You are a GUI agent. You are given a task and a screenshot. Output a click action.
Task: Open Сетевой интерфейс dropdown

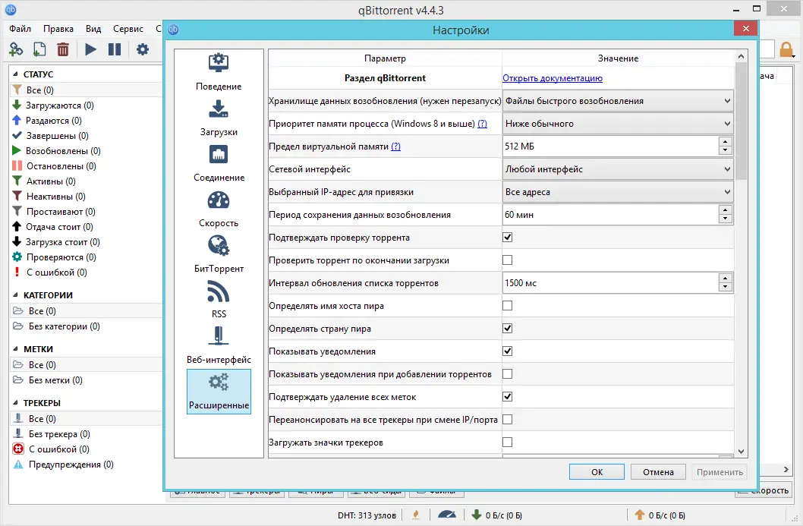click(x=618, y=169)
